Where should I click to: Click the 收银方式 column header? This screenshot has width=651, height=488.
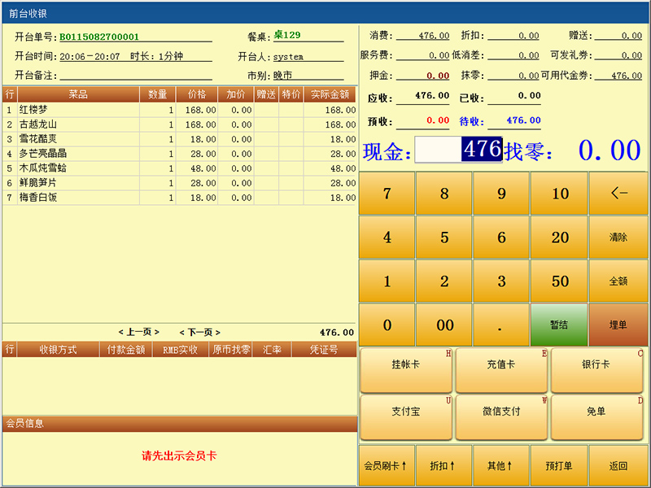58,350
